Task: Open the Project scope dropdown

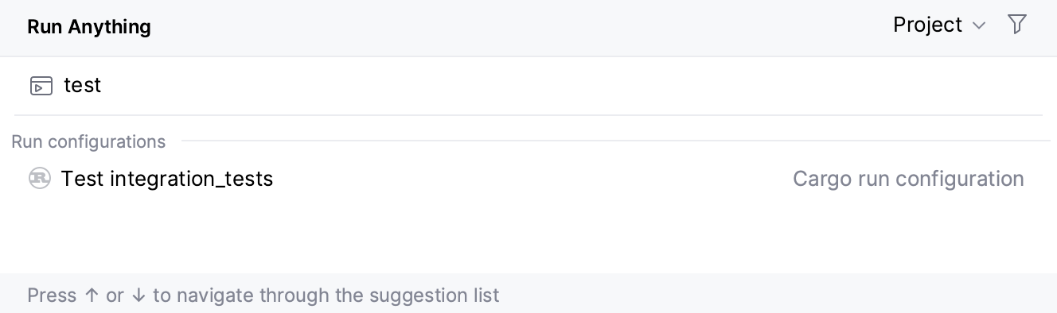Action: point(939,25)
